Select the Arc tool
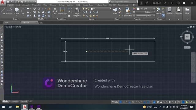This screenshot has height=110, width=196. pyautogui.click(x=23, y=11)
